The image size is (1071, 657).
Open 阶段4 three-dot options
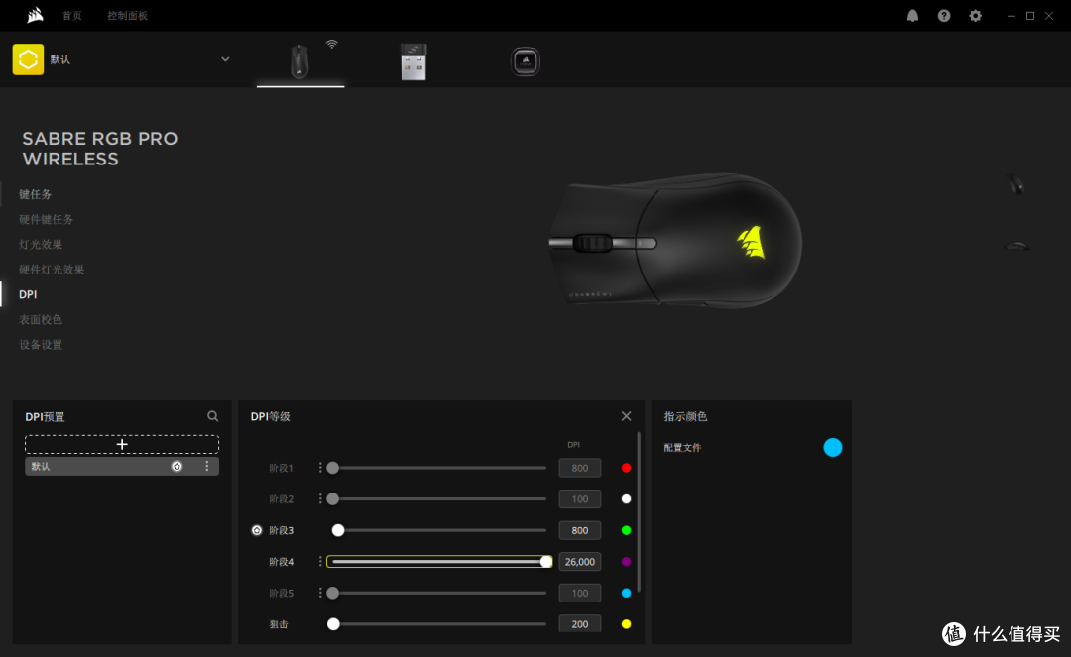[319, 562]
